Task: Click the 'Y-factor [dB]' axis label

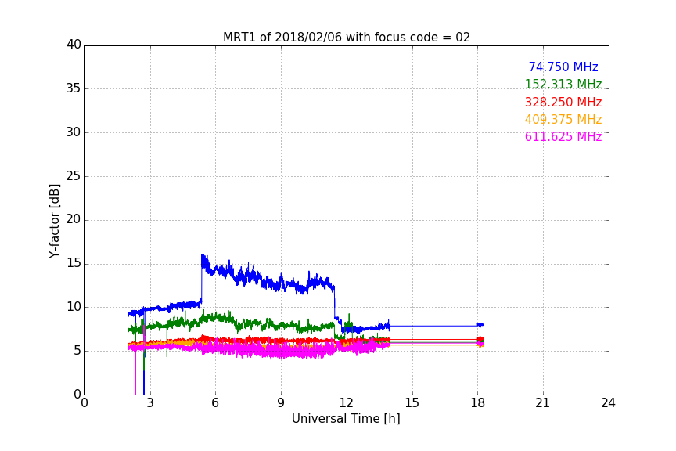Action: 54,221
